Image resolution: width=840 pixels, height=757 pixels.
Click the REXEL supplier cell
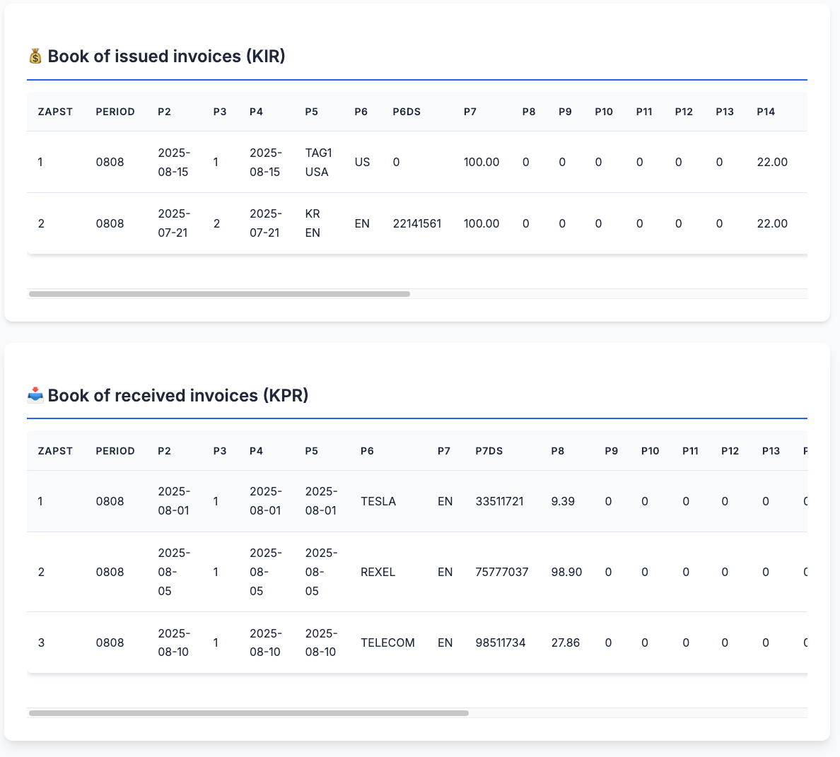tap(378, 572)
